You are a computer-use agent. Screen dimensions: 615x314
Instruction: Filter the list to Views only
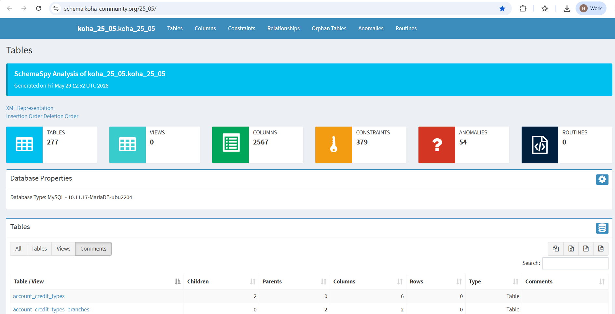point(63,249)
